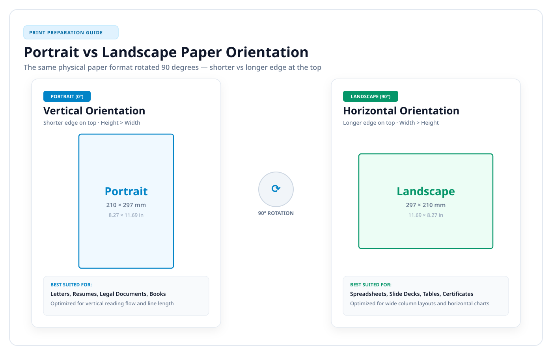This screenshot has width=552, height=355.
Task: Click the '297 × 210 mm' dimension text
Action: point(426,205)
